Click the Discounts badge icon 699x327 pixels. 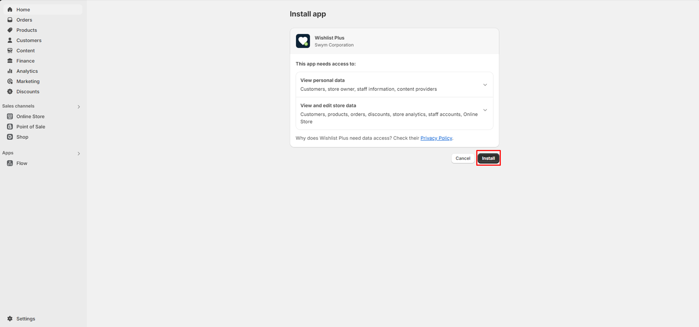pos(10,92)
